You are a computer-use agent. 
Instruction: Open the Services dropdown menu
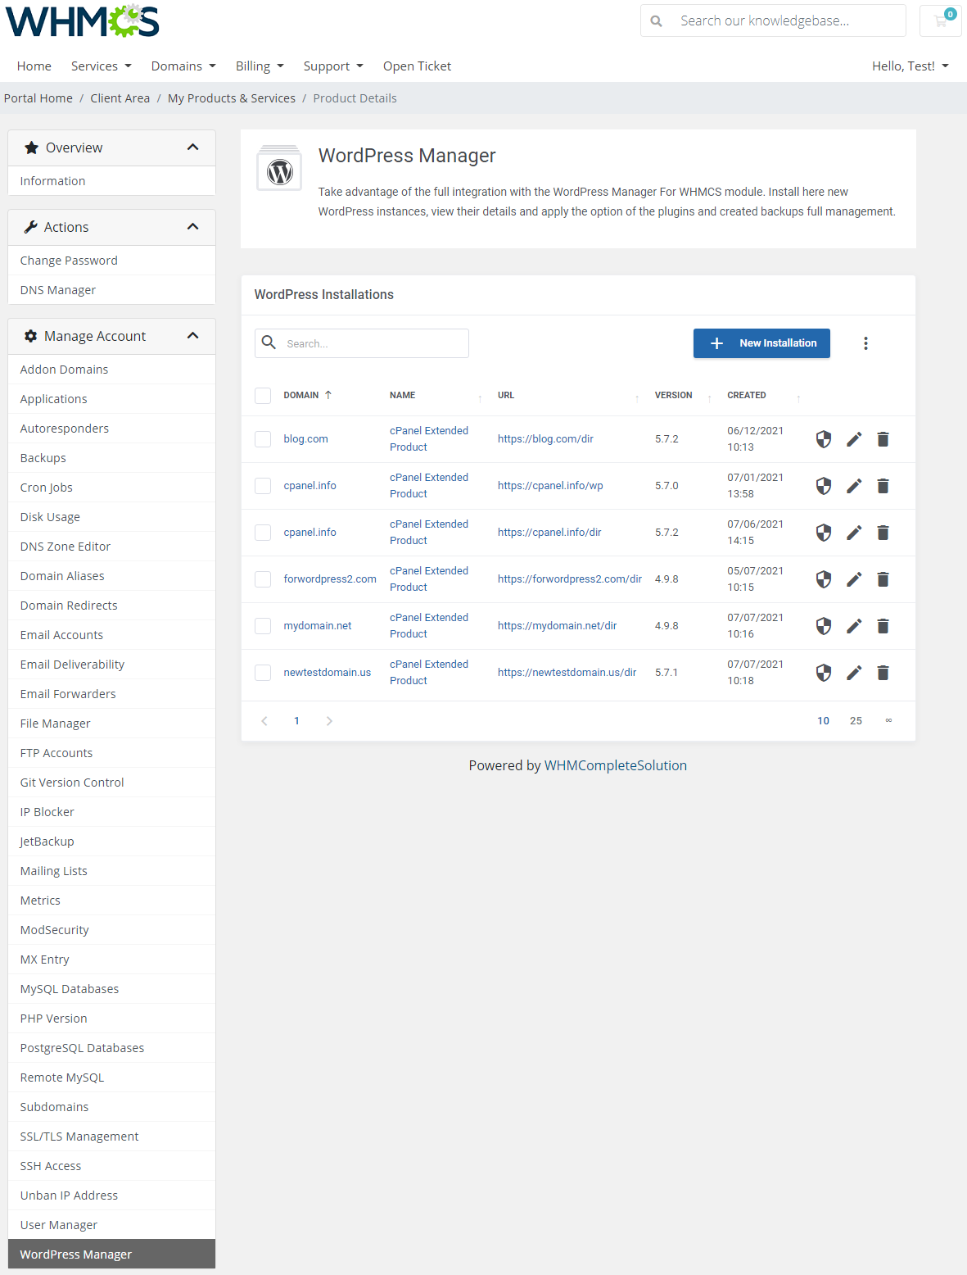click(x=101, y=66)
